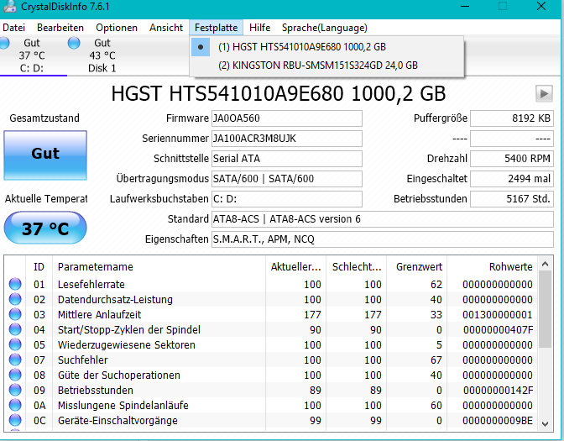Select the Wiederzugewiesene Sektoren parameter name
This screenshot has height=441, width=564.
click(x=127, y=345)
